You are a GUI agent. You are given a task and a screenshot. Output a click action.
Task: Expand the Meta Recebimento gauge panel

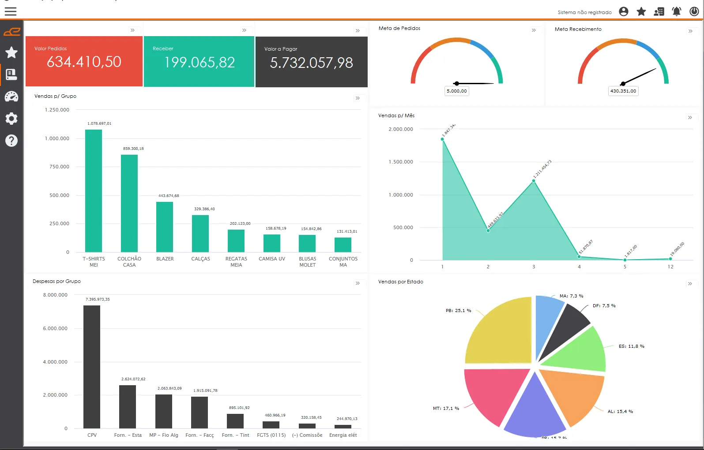[x=690, y=31]
